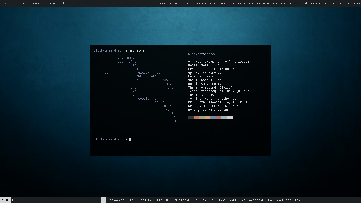
Task: Choose 2to3-2.7 in the launcher list
Action: coord(146,200)
